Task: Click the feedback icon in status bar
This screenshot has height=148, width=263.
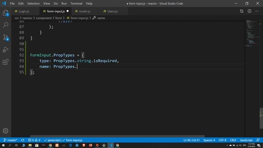Action: click(258, 140)
